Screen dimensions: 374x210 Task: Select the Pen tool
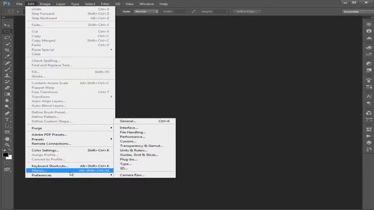(x=7, y=113)
